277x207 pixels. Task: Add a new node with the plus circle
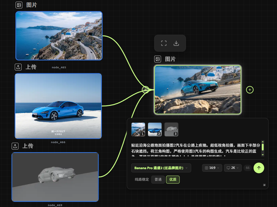pyautogui.click(x=250, y=90)
